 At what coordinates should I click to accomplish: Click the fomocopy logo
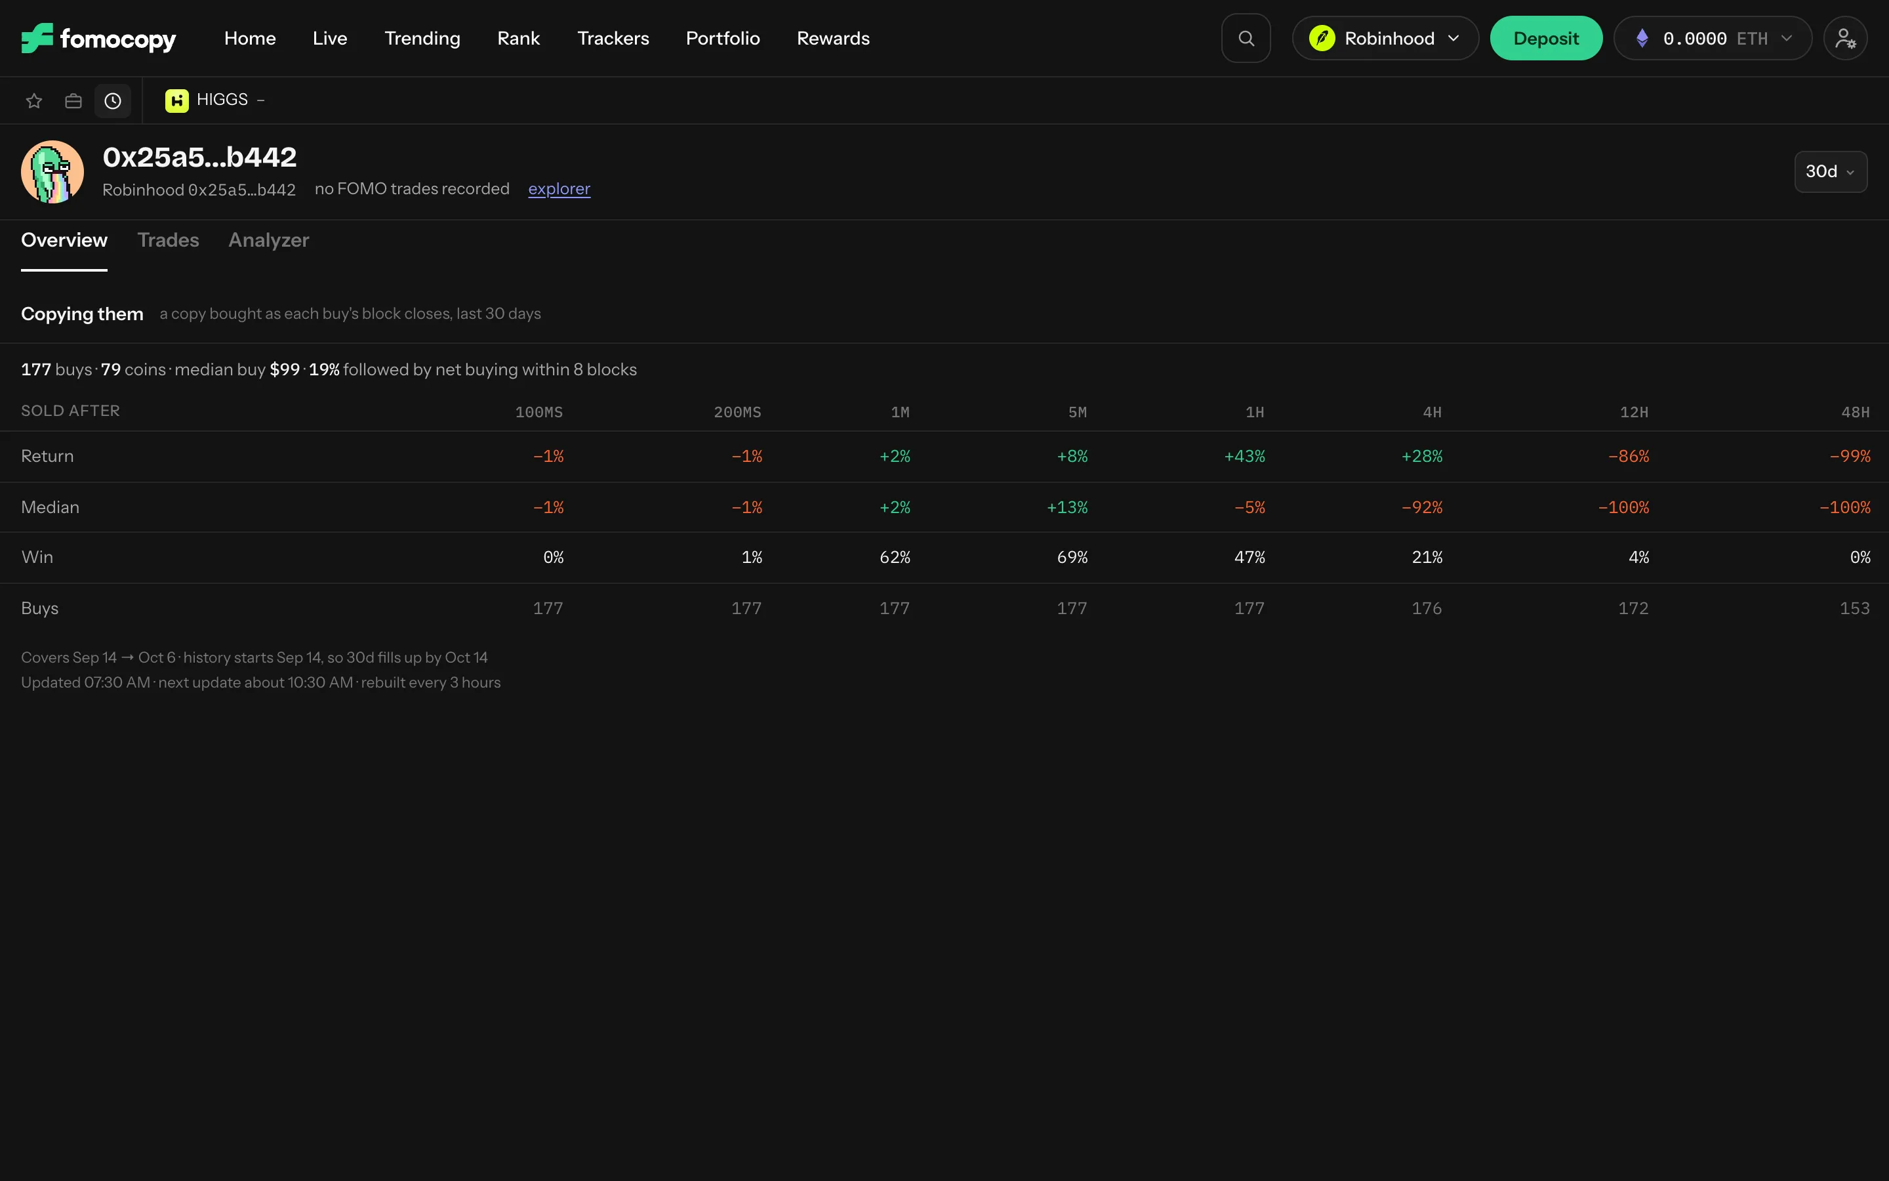[98, 38]
